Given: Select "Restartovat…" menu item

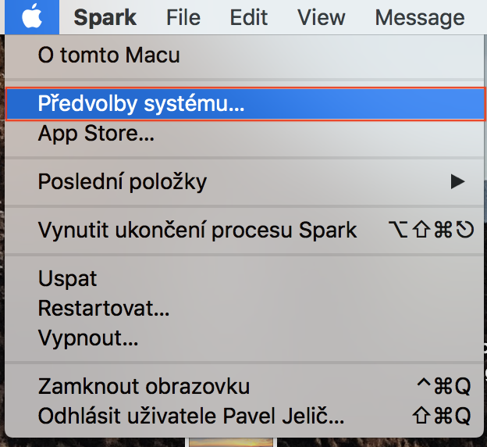Looking at the screenshot, I should tap(104, 309).
